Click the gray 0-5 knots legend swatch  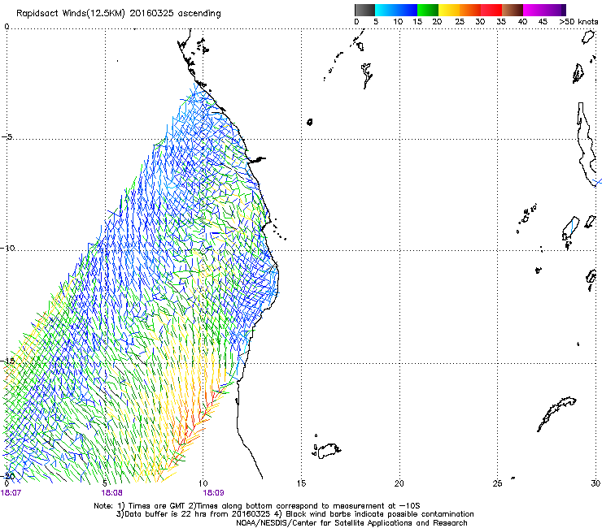click(364, 10)
